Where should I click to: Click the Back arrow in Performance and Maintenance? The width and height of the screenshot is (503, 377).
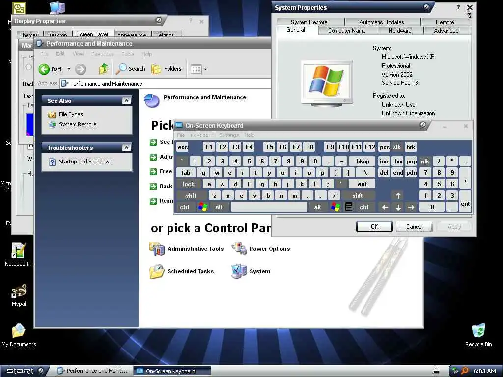click(x=44, y=69)
